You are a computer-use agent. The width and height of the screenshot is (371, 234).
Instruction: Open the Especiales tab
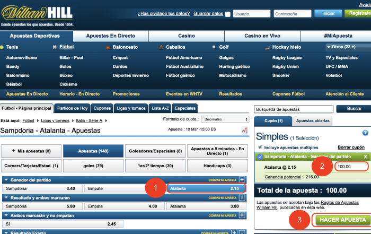pos(185,108)
